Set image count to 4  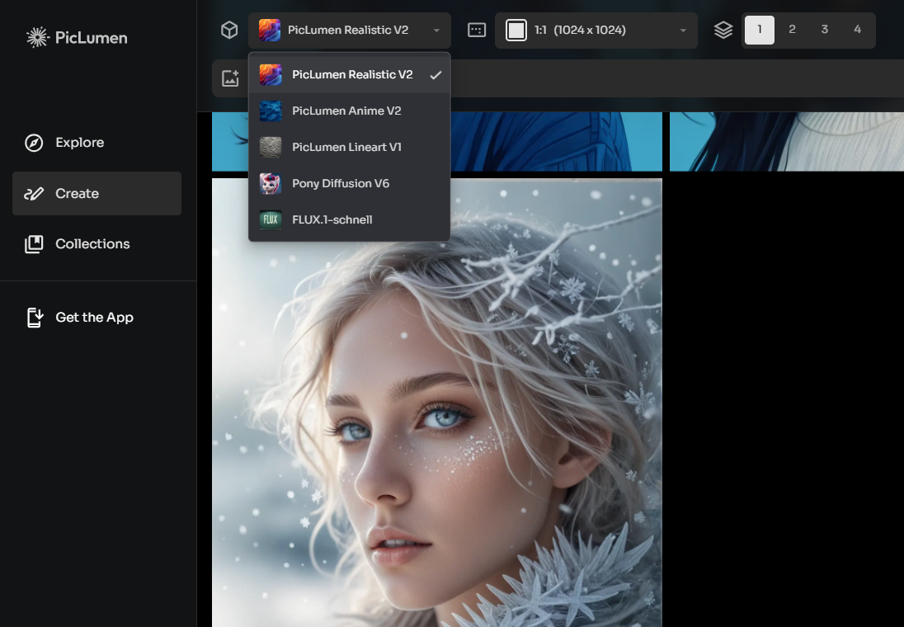coord(857,30)
